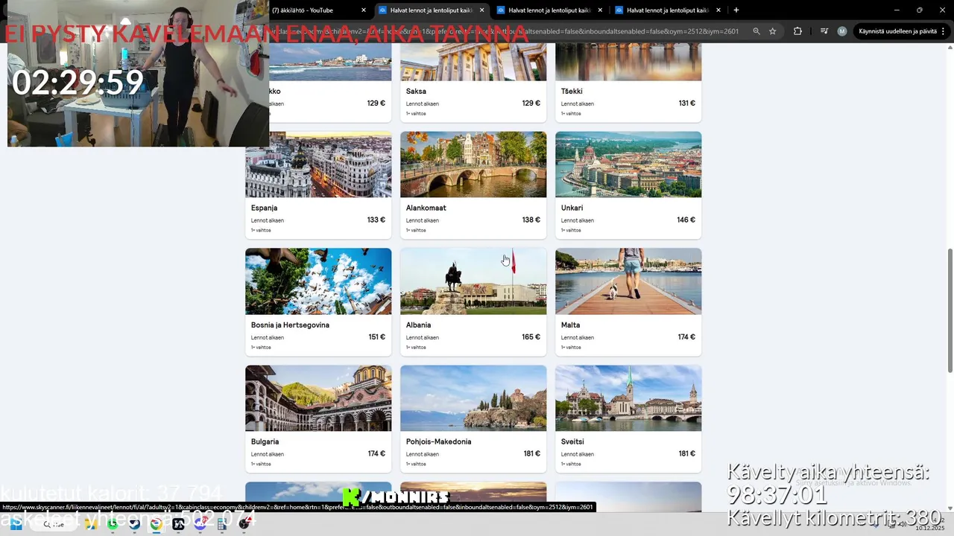Open Pohjois-Makedonia flights
954x536 pixels.
473,419
